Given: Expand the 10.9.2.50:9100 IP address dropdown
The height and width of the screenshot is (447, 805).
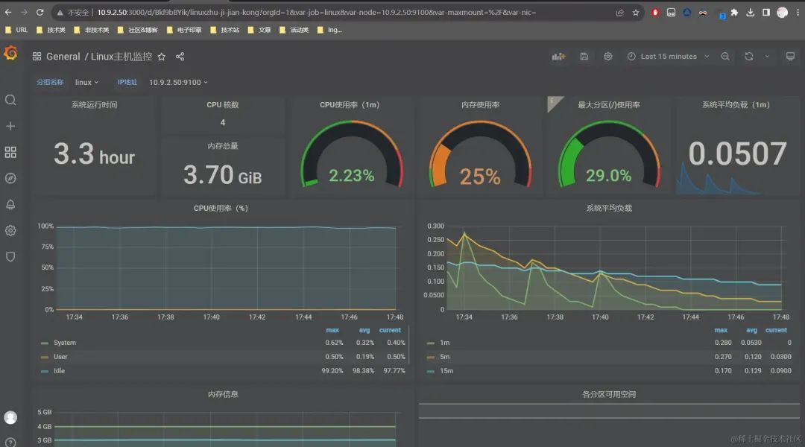Looking at the screenshot, I should [x=178, y=82].
